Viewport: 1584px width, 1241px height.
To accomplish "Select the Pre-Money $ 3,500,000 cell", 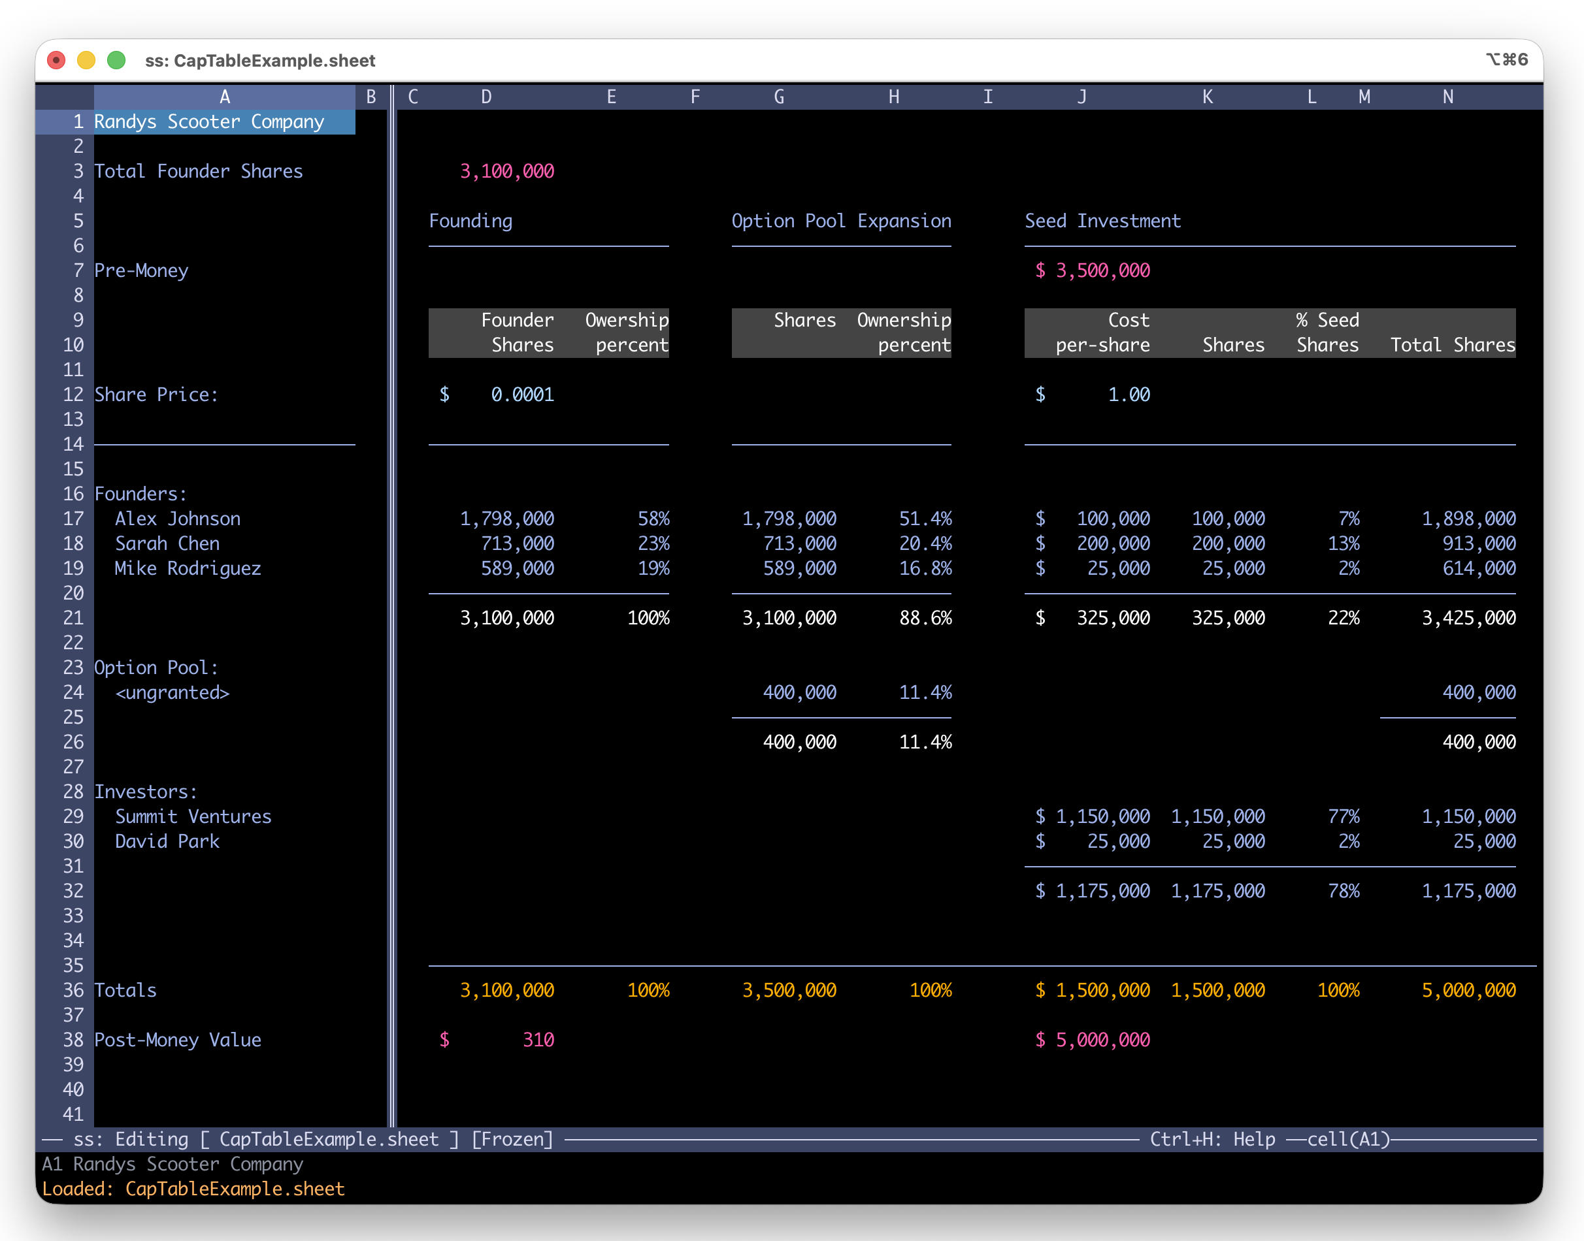I will (x=1093, y=270).
